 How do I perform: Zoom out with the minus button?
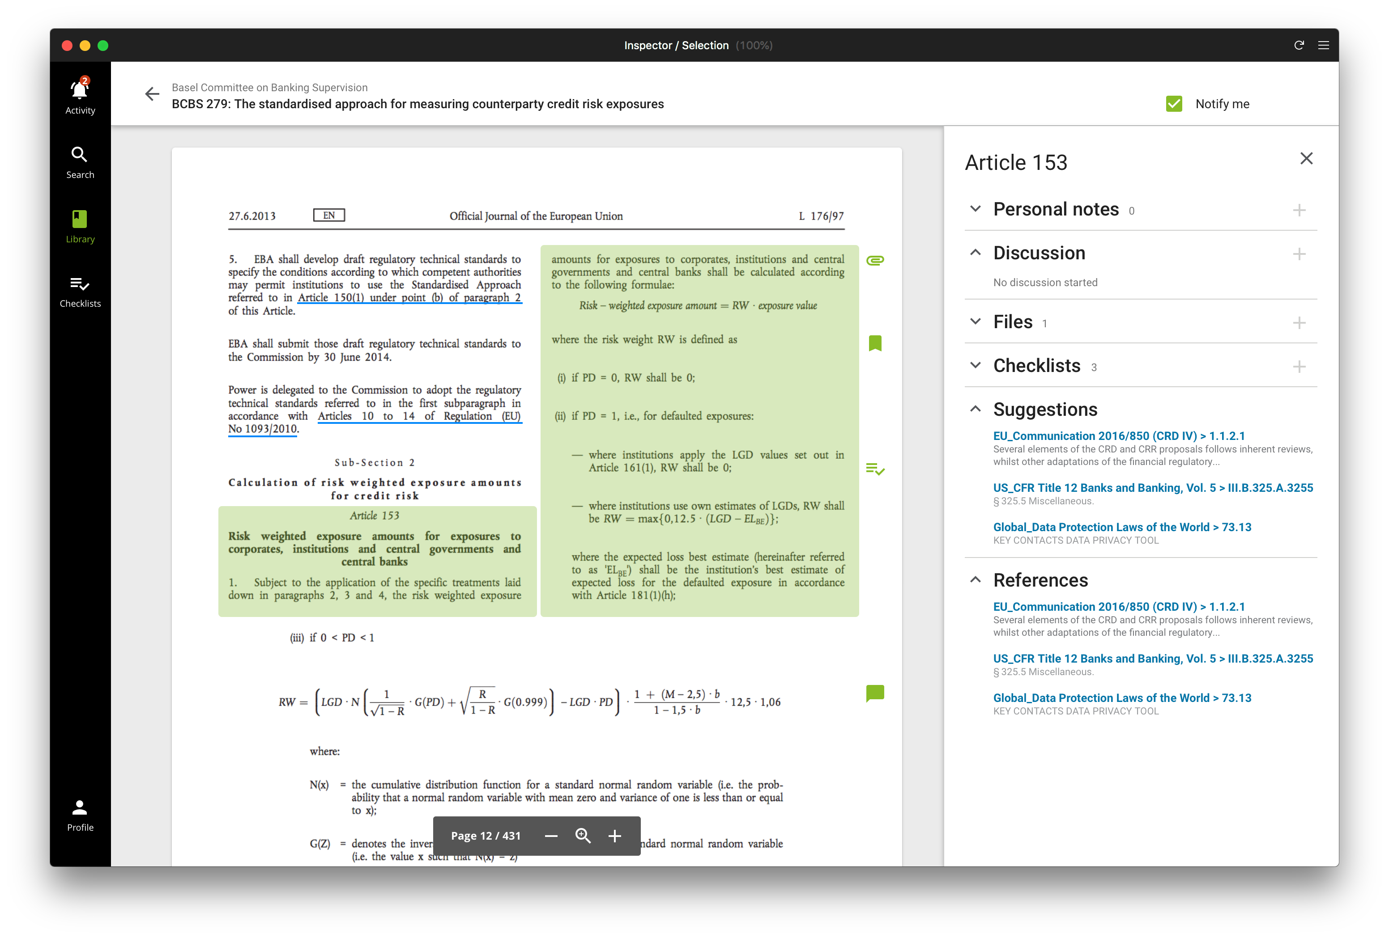click(x=551, y=836)
